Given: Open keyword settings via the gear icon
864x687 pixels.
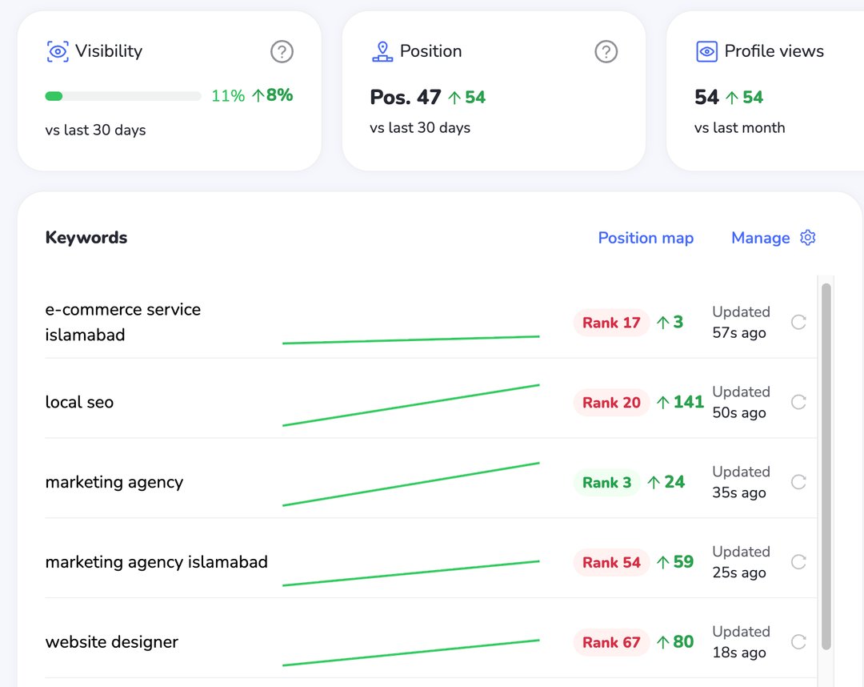Looking at the screenshot, I should [x=808, y=238].
